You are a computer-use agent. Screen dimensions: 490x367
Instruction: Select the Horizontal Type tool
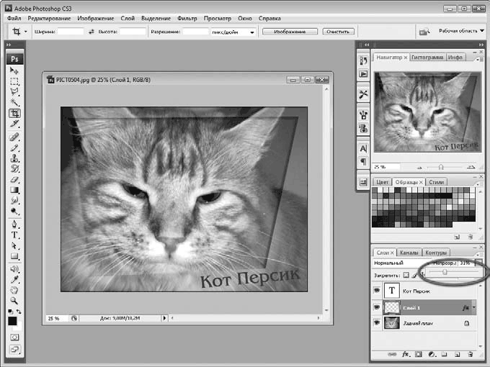[14, 235]
